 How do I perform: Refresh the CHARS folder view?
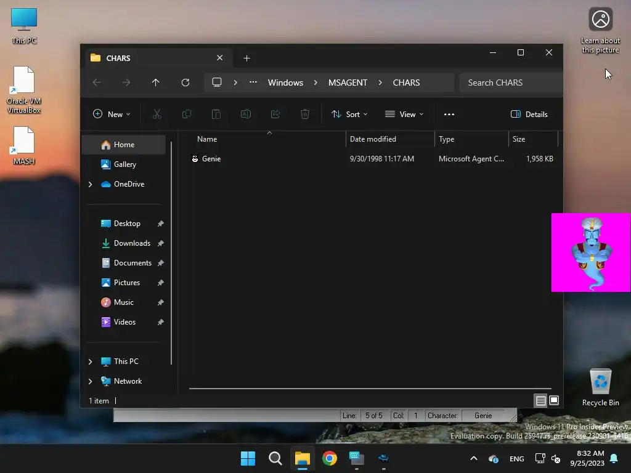185,83
